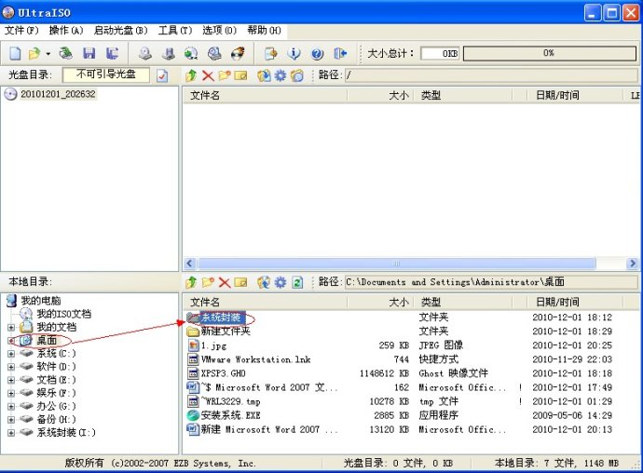Click the Exit door icon
The width and height of the screenshot is (643, 473).
point(340,53)
